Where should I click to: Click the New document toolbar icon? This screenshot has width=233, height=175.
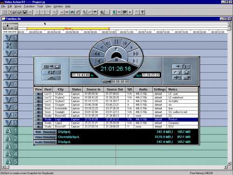[4, 12]
